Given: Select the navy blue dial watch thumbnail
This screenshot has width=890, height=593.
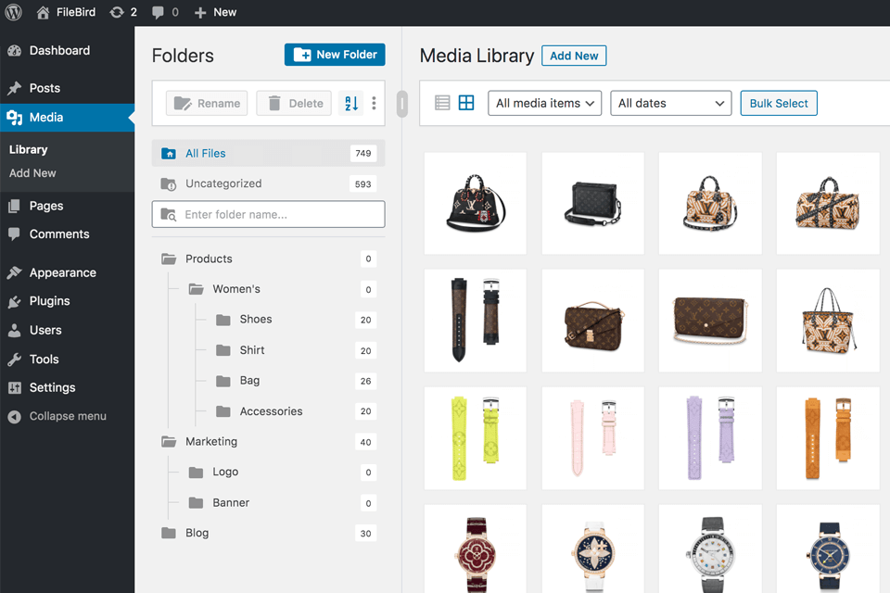Looking at the screenshot, I should [828, 549].
